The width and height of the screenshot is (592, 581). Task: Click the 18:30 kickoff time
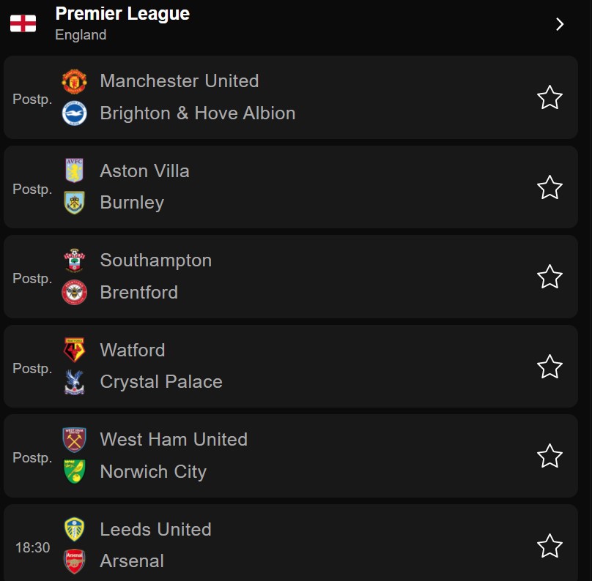32,547
